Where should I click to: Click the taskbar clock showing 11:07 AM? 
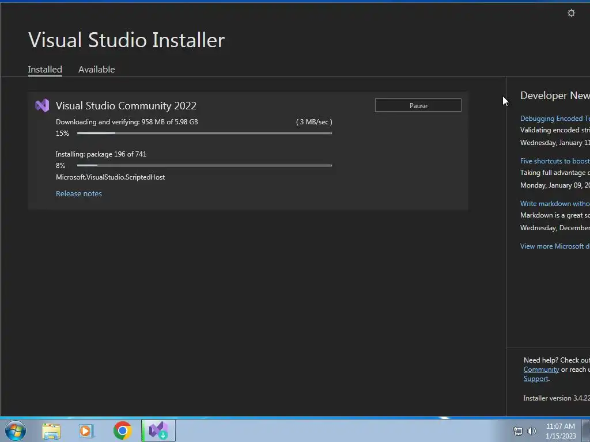(x=560, y=426)
